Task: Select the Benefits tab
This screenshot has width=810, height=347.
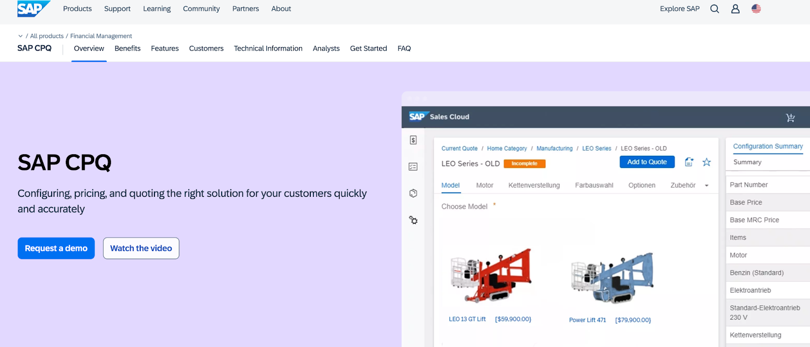Action: click(128, 49)
